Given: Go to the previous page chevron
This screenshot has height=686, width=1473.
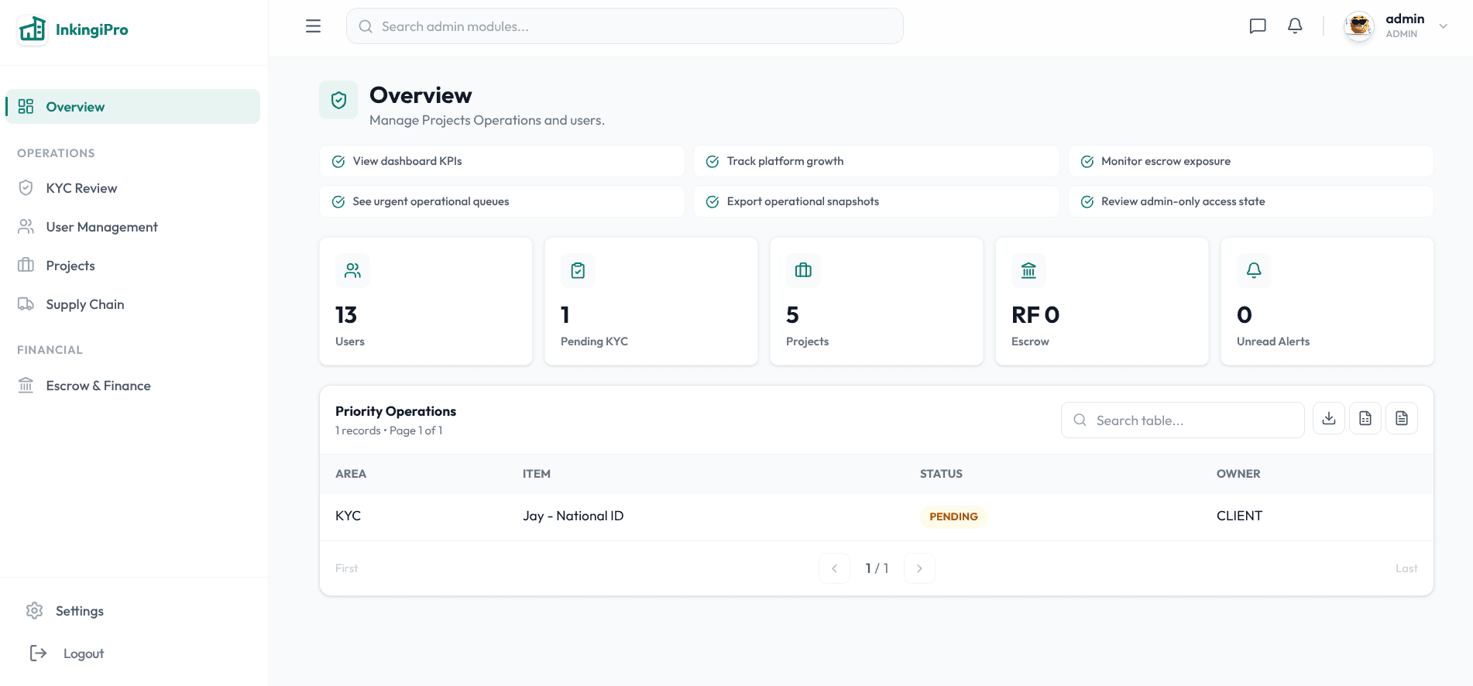Looking at the screenshot, I should (x=834, y=568).
